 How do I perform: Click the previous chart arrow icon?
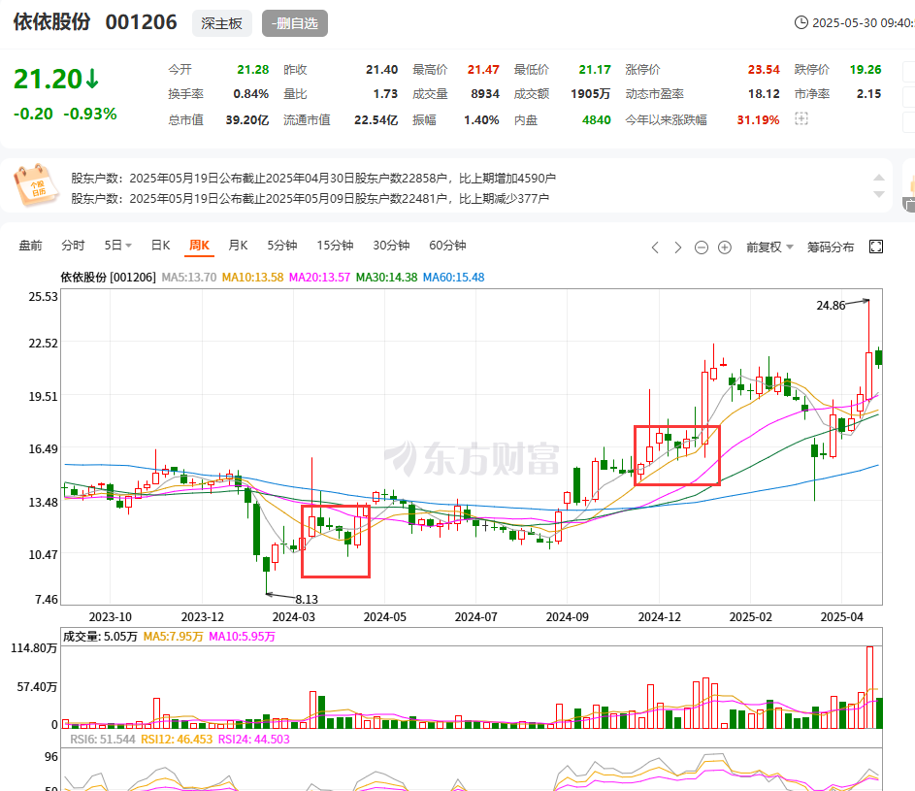[655, 247]
